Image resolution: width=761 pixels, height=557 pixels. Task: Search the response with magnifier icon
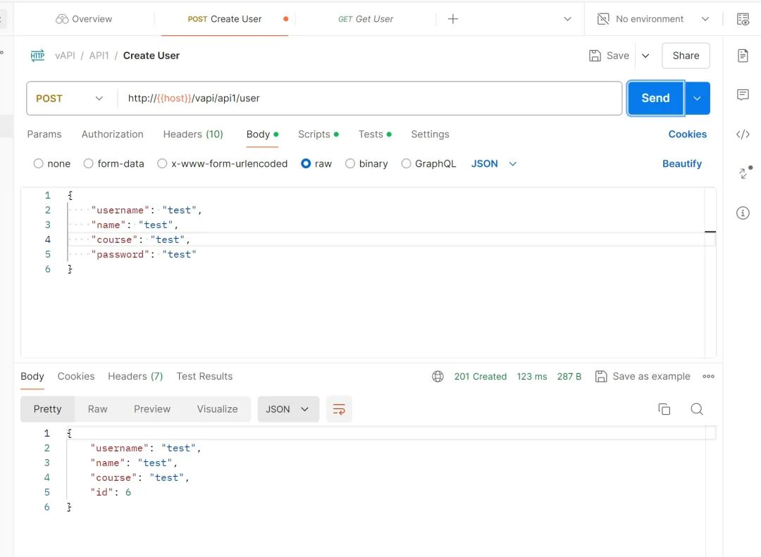click(x=697, y=409)
